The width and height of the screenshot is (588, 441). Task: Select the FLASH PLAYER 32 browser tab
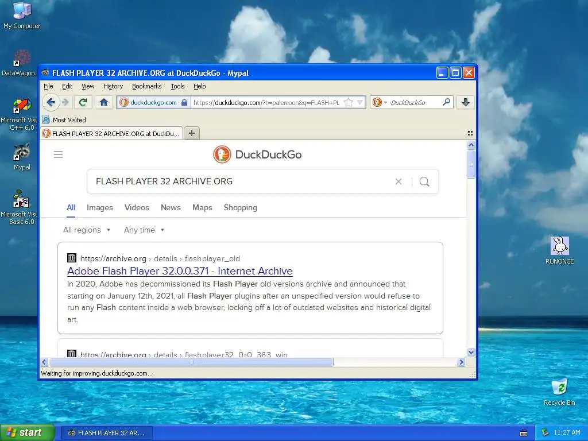click(112, 133)
